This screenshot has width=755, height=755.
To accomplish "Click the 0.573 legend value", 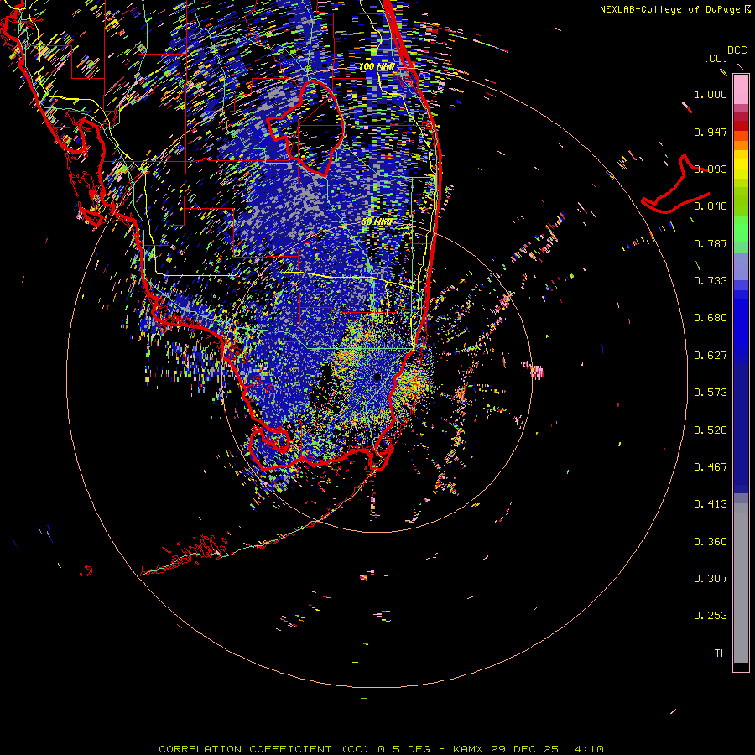I will [711, 393].
